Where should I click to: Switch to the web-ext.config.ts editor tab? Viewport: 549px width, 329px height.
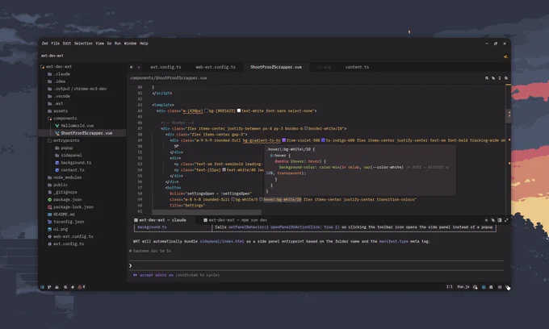(216, 67)
